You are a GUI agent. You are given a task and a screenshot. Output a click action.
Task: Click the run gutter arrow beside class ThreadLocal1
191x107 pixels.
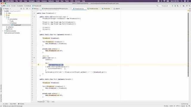pyautogui.click(x=34, y=13)
